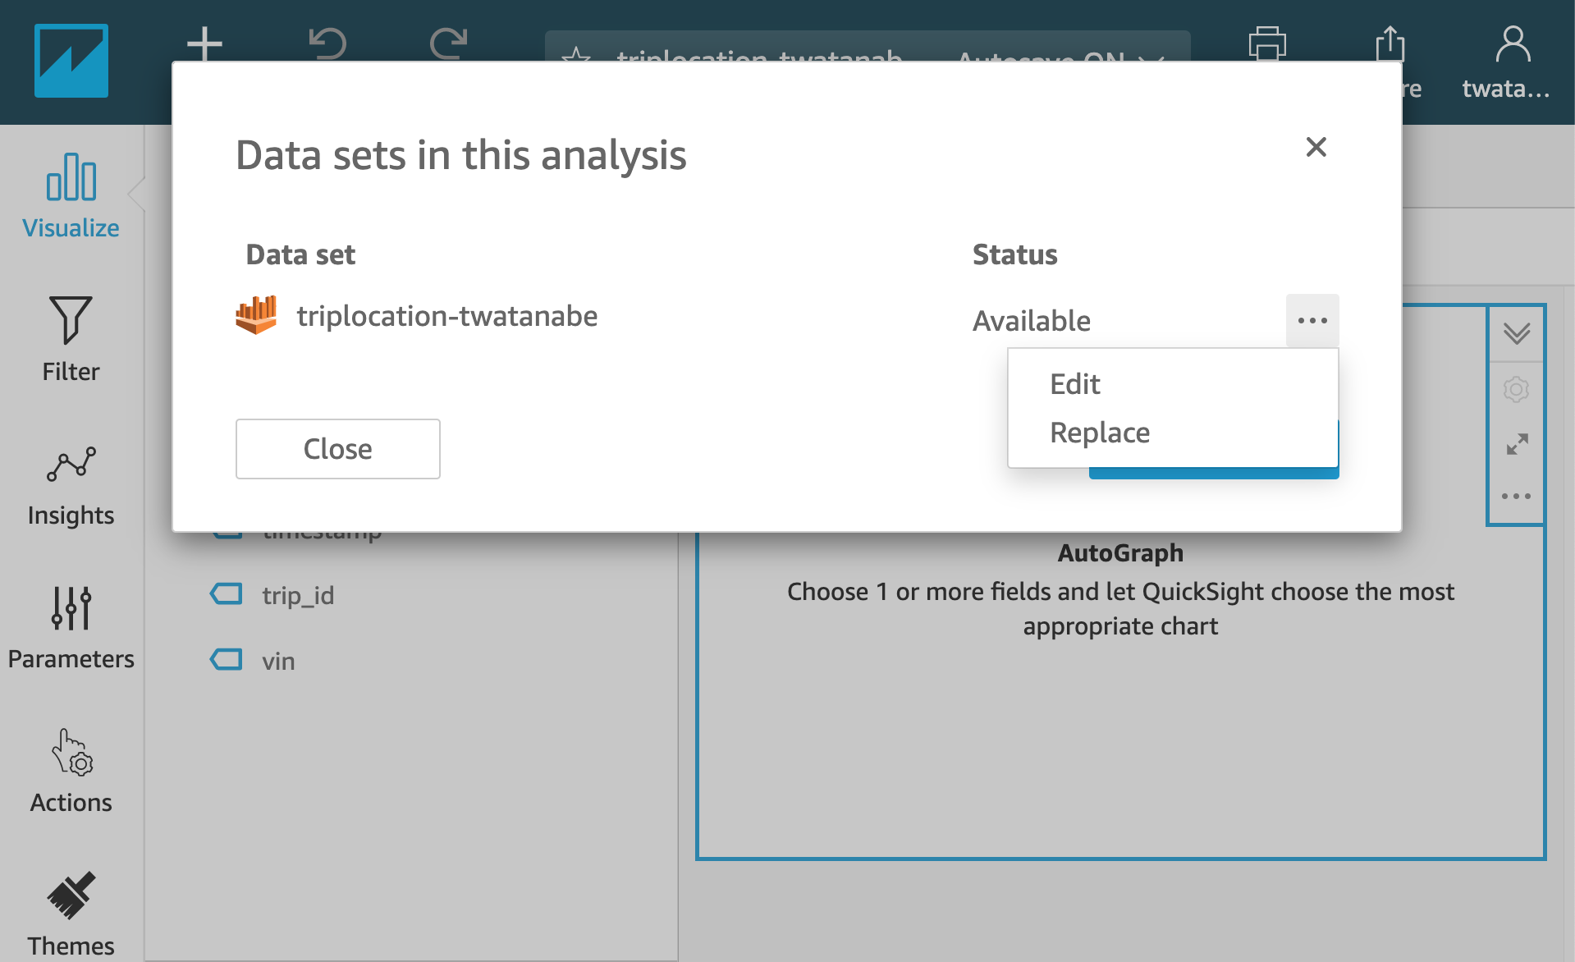Open the QuickSight home logo
Image resolution: width=1575 pixels, height=962 pixels.
tap(71, 61)
